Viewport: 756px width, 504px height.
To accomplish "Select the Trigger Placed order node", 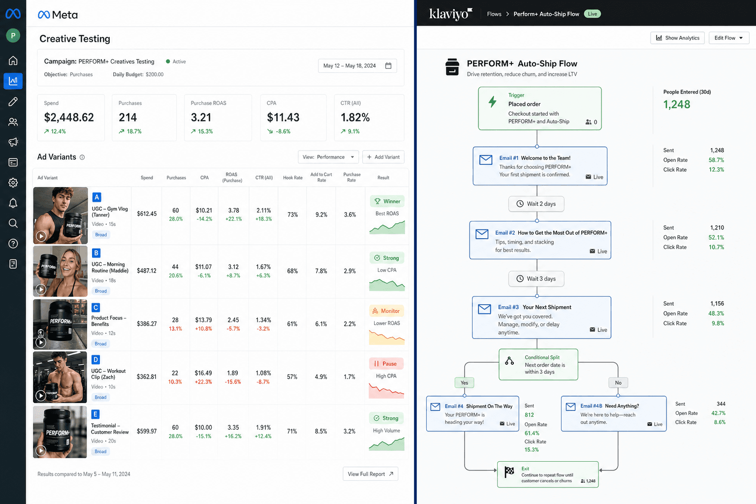I will pos(540,108).
